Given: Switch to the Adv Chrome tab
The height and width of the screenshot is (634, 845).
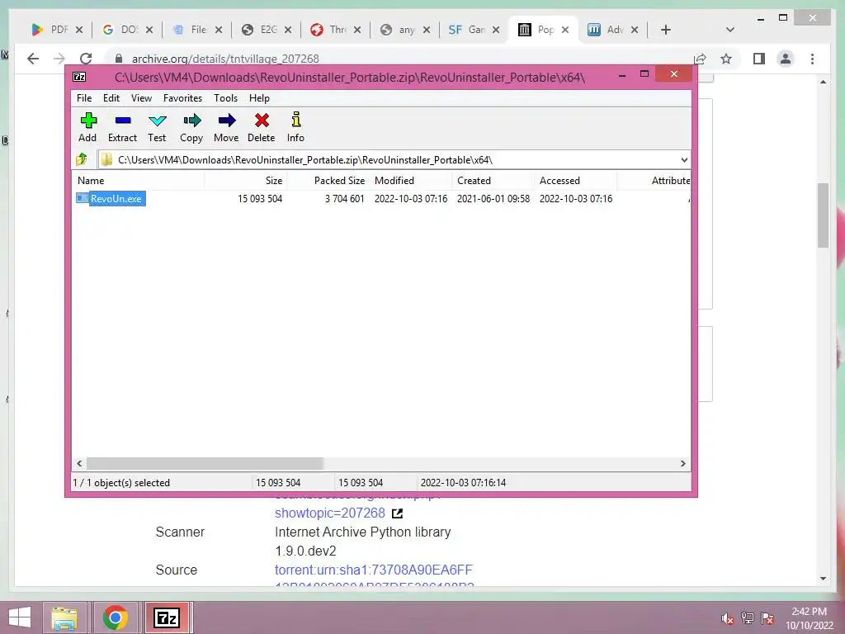Looking at the screenshot, I should point(606,30).
